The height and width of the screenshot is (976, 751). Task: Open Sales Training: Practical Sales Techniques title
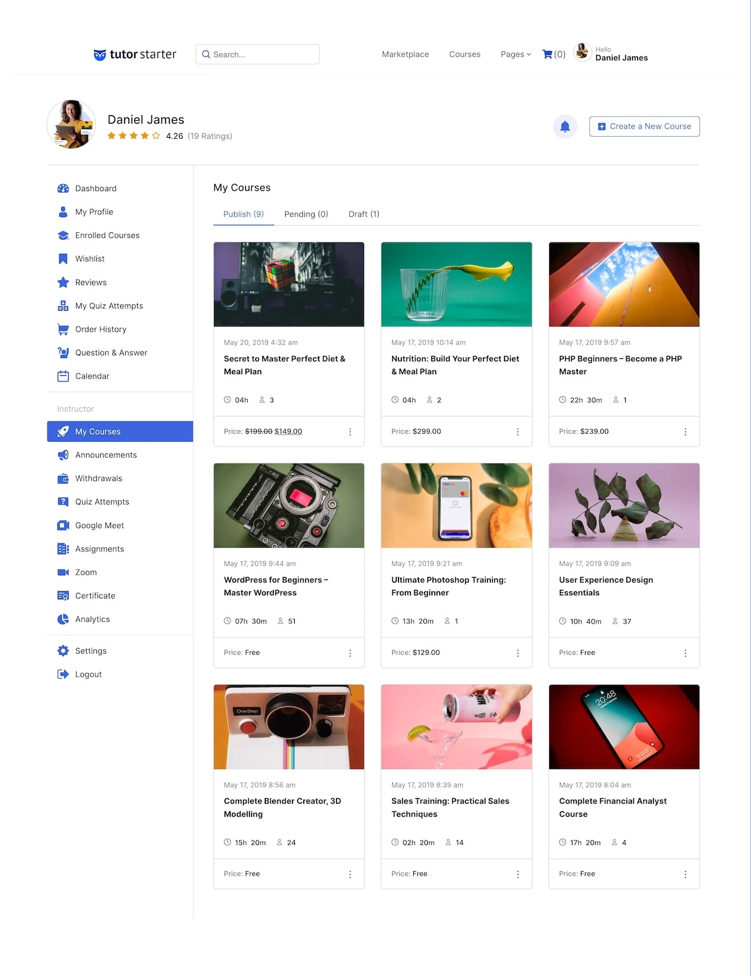[451, 808]
